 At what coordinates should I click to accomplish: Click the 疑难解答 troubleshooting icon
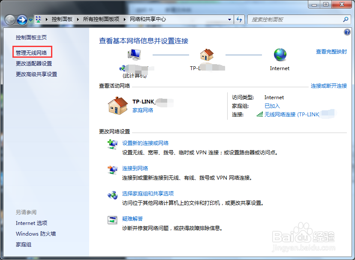112,220
